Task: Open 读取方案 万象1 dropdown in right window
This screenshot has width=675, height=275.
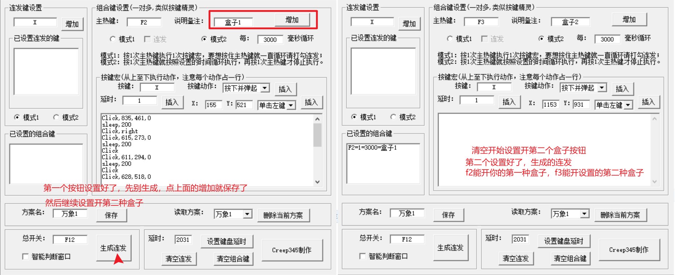Action: pyautogui.click(x=585, y=213)
